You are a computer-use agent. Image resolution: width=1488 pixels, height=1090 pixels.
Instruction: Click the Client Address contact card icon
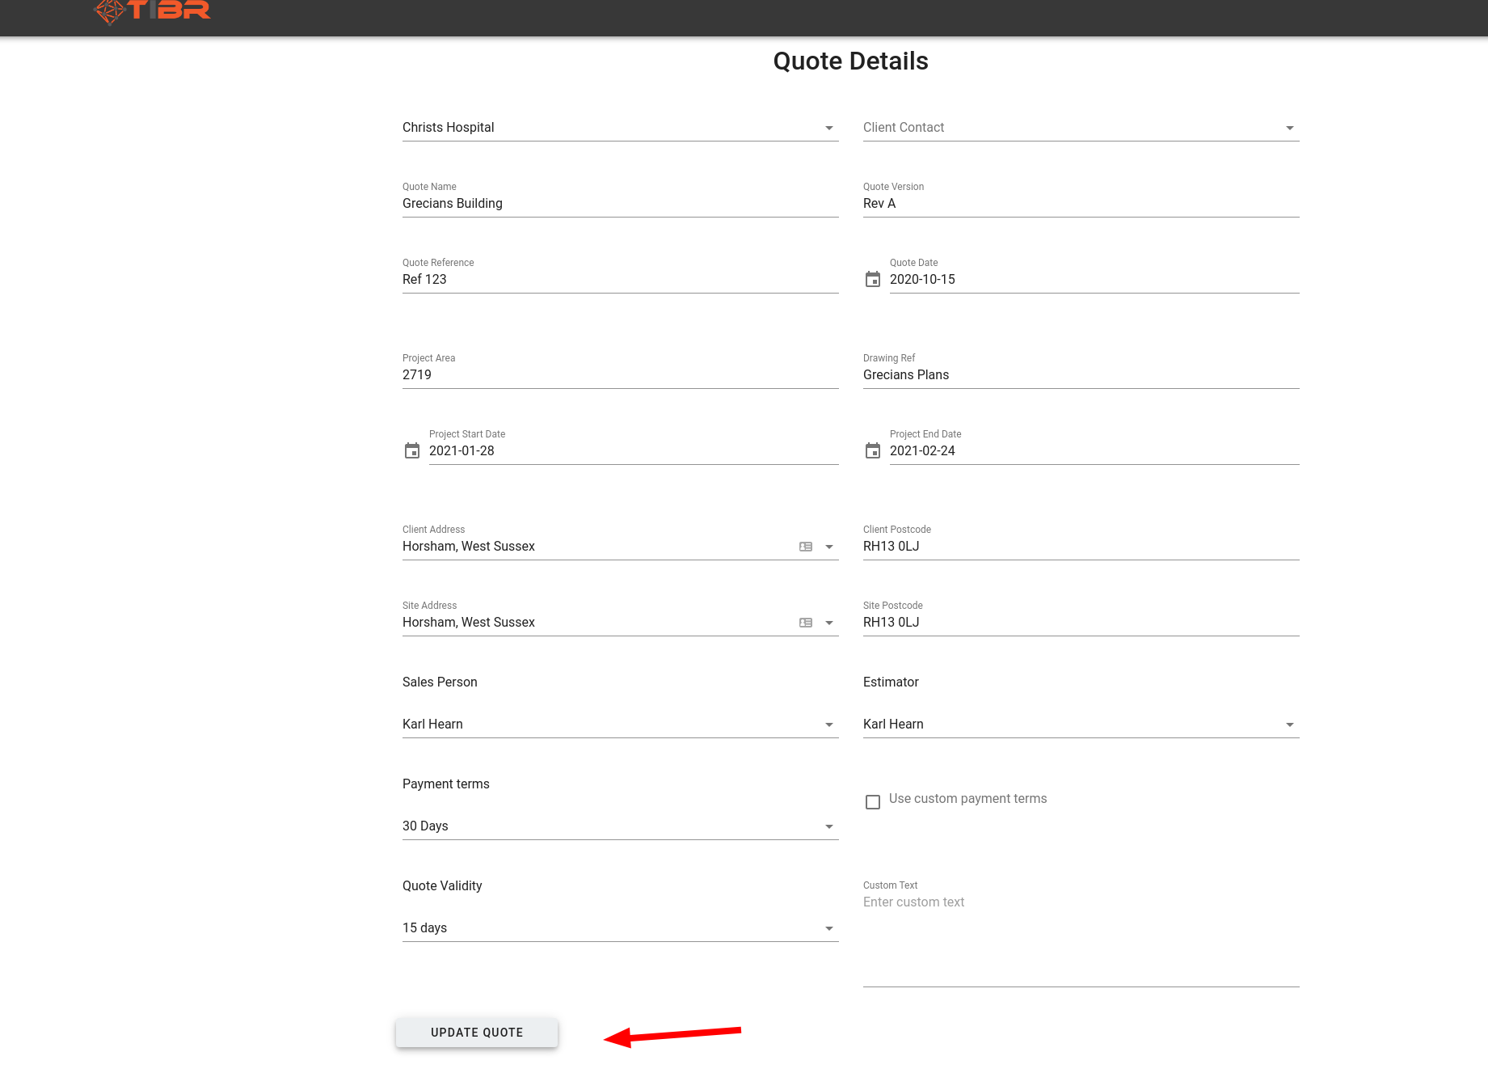pos(806,547)
